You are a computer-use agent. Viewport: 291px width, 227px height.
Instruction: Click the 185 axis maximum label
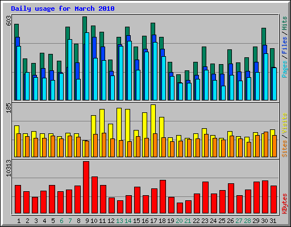point(9,108)
